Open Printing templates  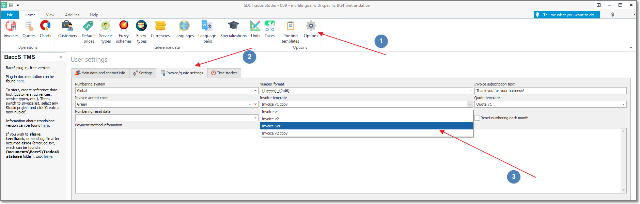click(290, 32)
